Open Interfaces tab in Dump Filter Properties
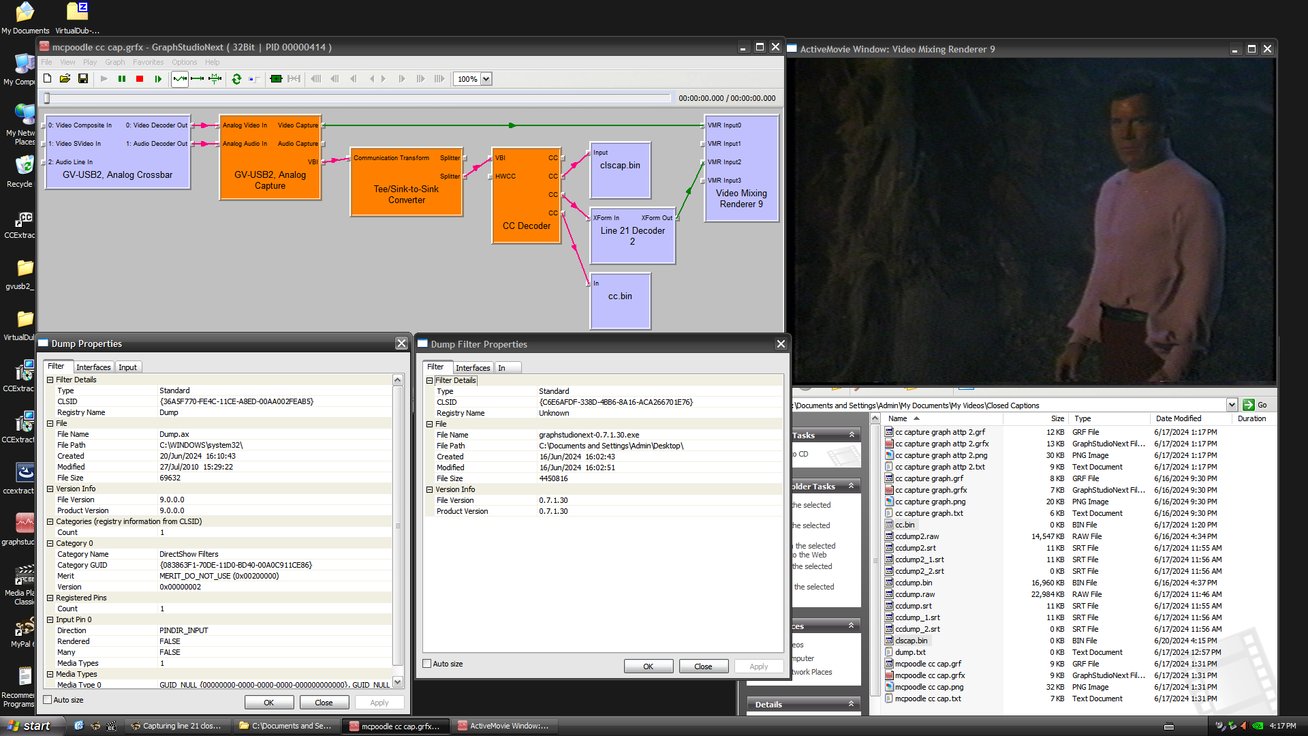The image size is (1308, 736). (473, 368)
